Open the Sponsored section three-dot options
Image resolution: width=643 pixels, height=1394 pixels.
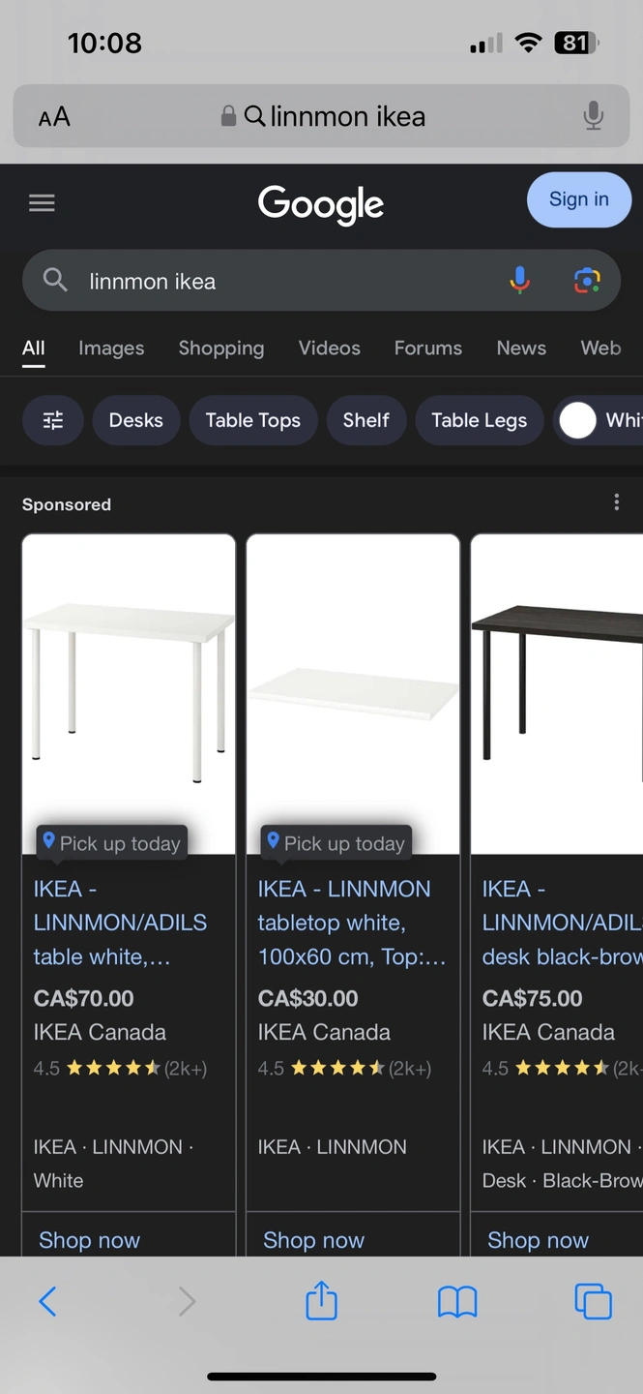coord(617,501)
